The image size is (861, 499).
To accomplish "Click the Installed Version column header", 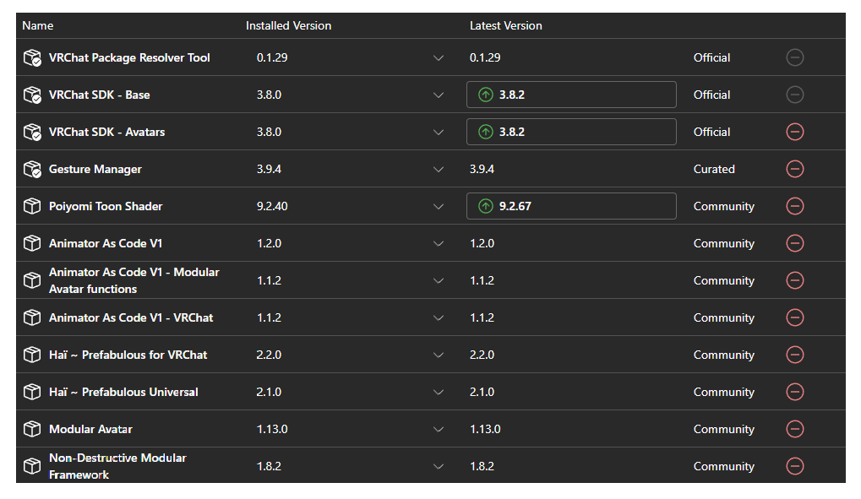I will click(288, 25).
